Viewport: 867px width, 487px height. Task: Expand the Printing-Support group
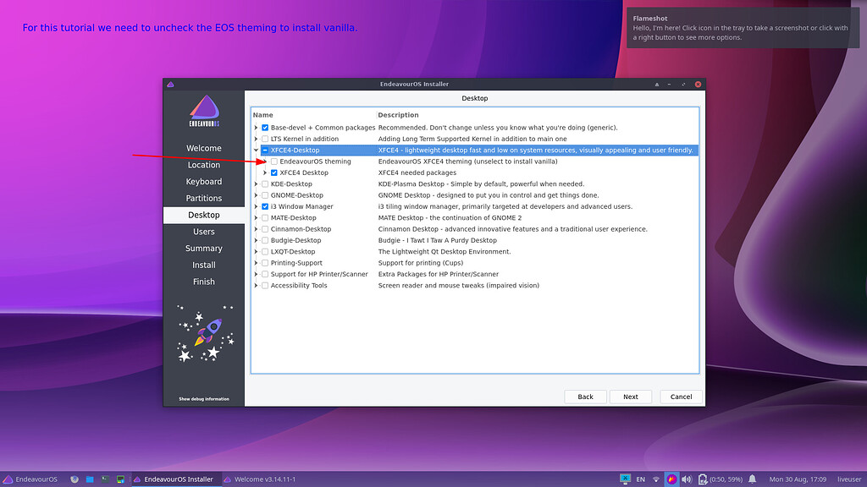[x=256, y=263]
